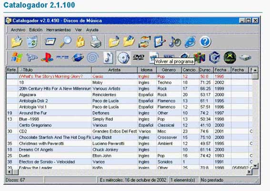Viewport: 270px width, 191px height.
Task: Click the folder with pencil icon
Action: tap(129, 42)
